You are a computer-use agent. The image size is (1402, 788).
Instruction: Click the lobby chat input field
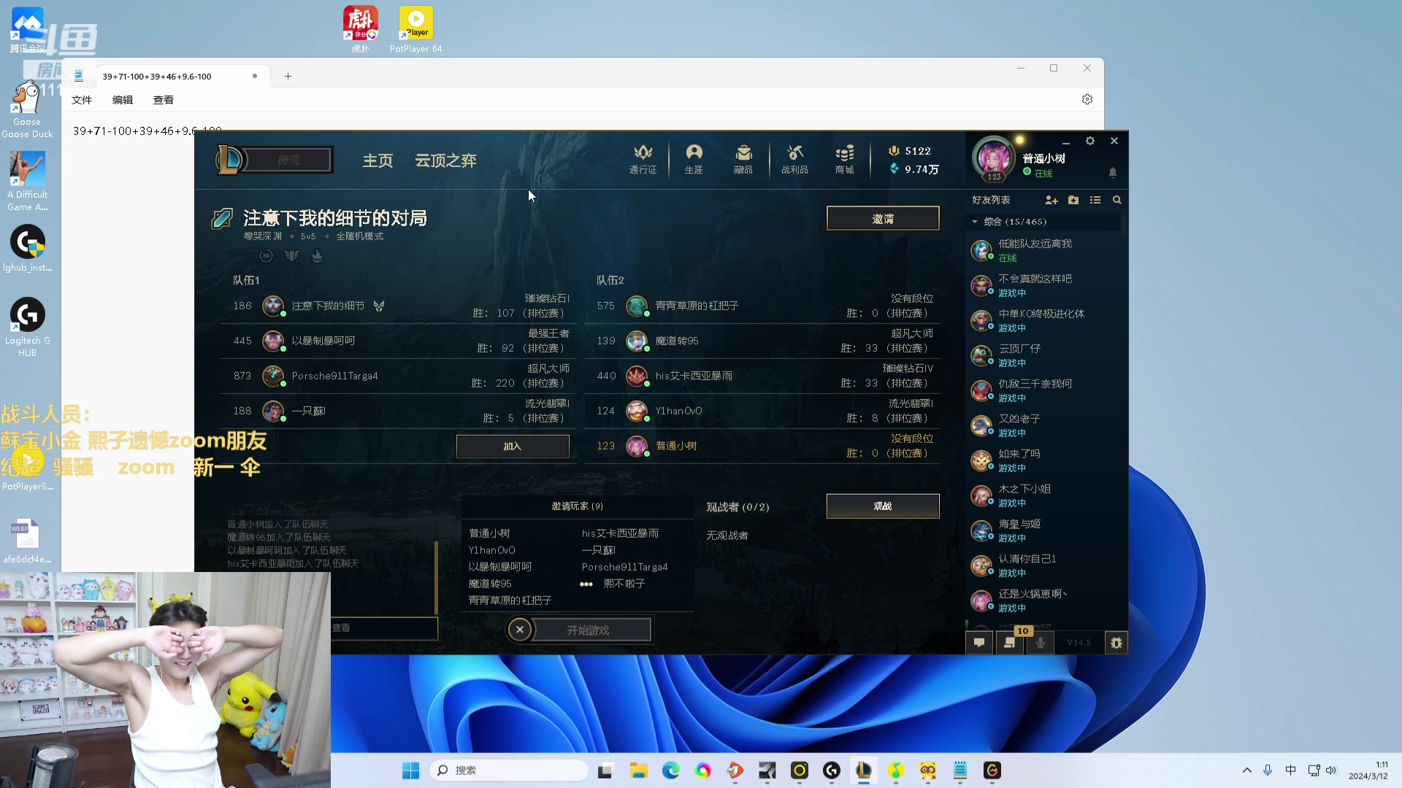(x=384, y=628)
